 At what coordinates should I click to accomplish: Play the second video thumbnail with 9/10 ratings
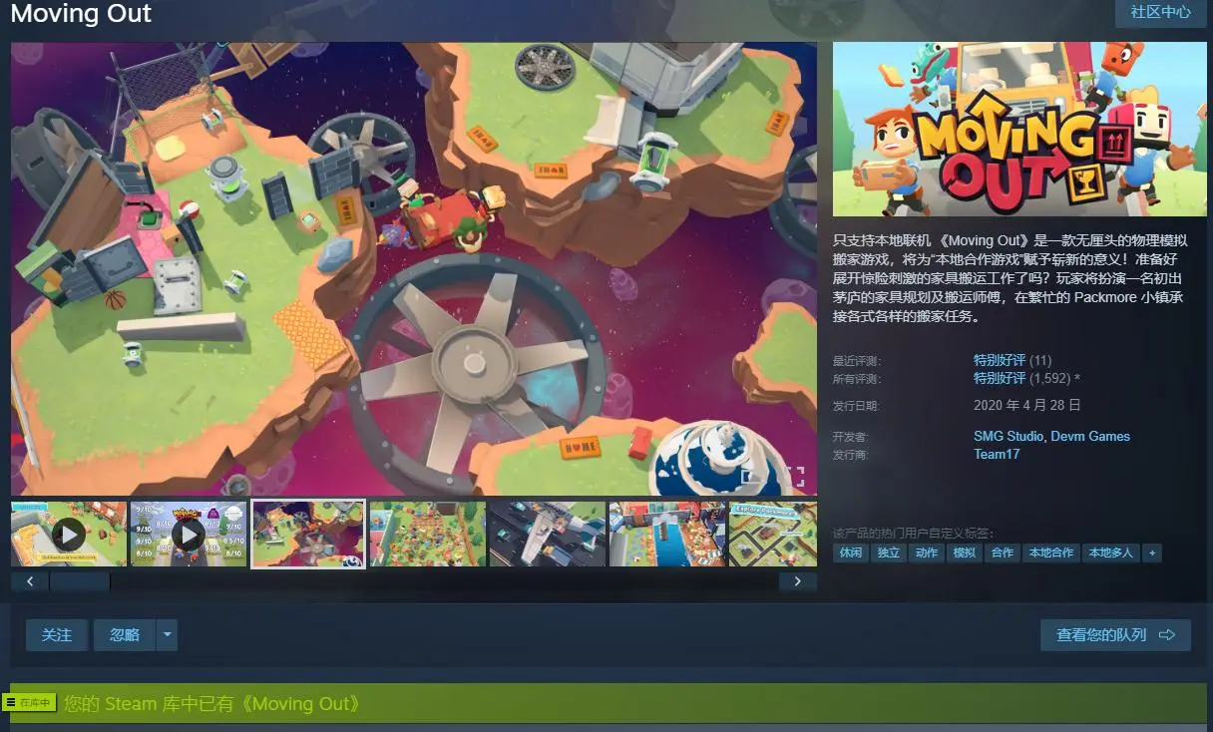tap(189, 535)
